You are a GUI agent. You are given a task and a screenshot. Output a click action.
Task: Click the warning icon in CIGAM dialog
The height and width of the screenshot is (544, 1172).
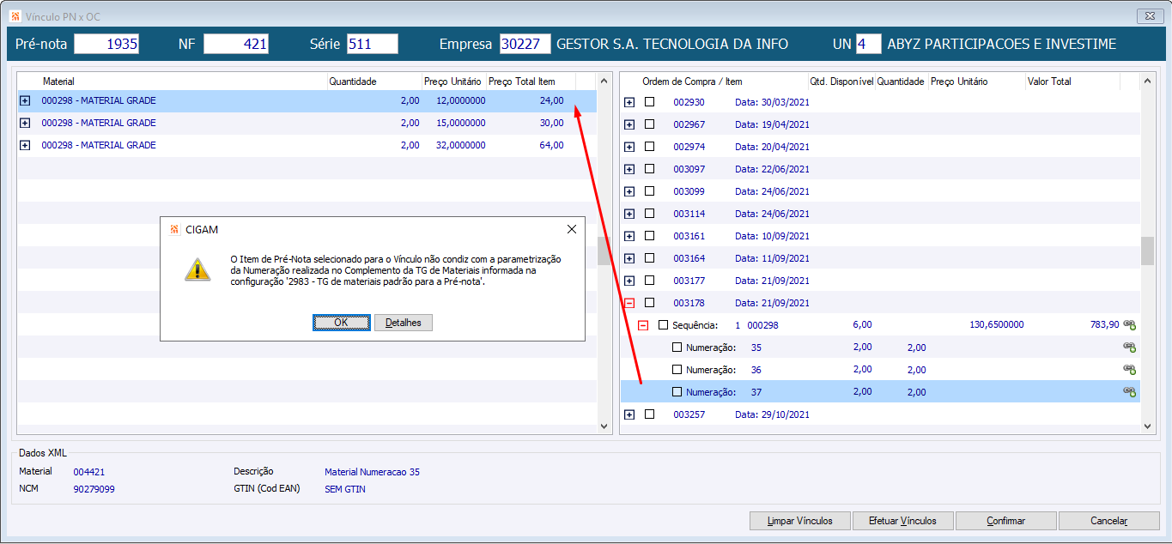click(x=197, y=269)
